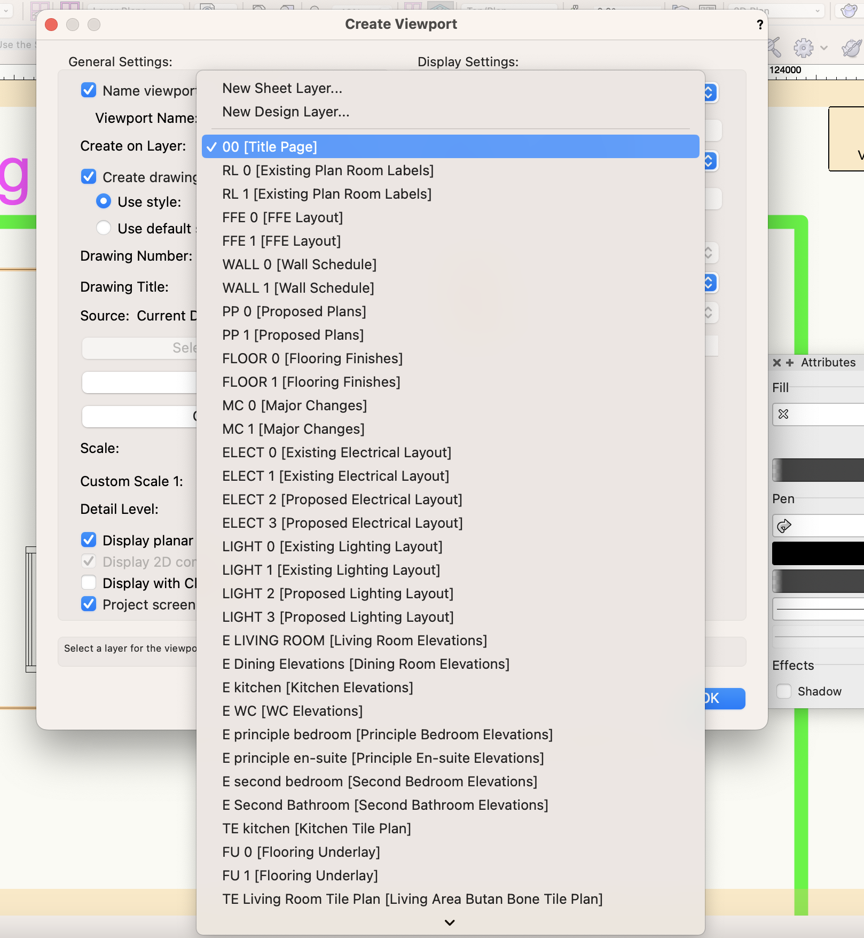
Task: Click the teapot render icon top right
Action: coord(849,11)
